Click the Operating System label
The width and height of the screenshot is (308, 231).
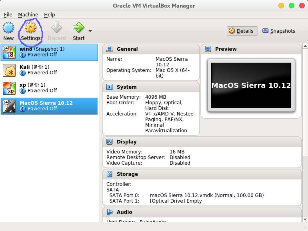point(129,70)
